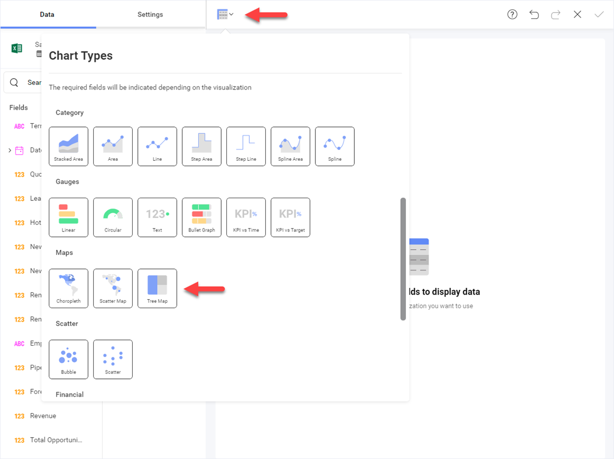Select the Bullet Graph gauge

pyautogui.click(x=201, y=218)
